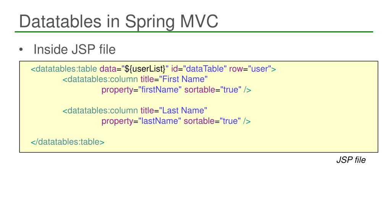The width and height of the screenshot is (391, 220).
Task: Click the green line under the title
Action: pyautogui.click(x=195, y=32)
